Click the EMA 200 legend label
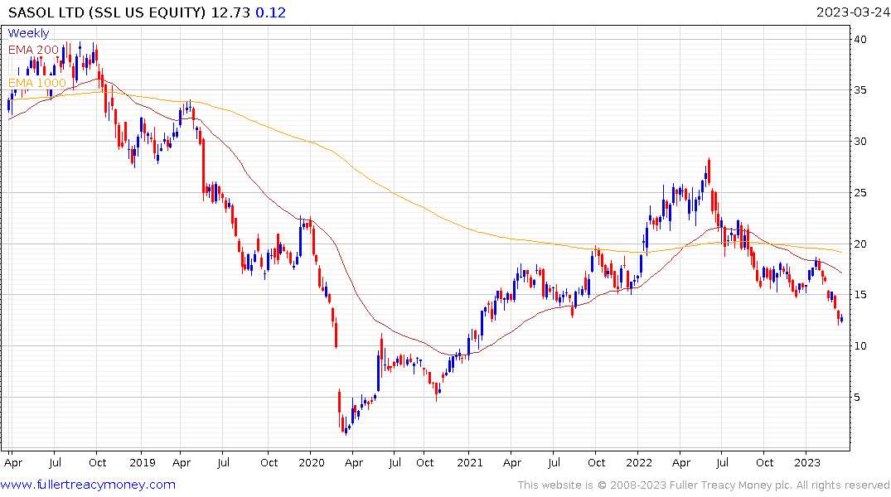891x497 pixels. coord(33,50)
